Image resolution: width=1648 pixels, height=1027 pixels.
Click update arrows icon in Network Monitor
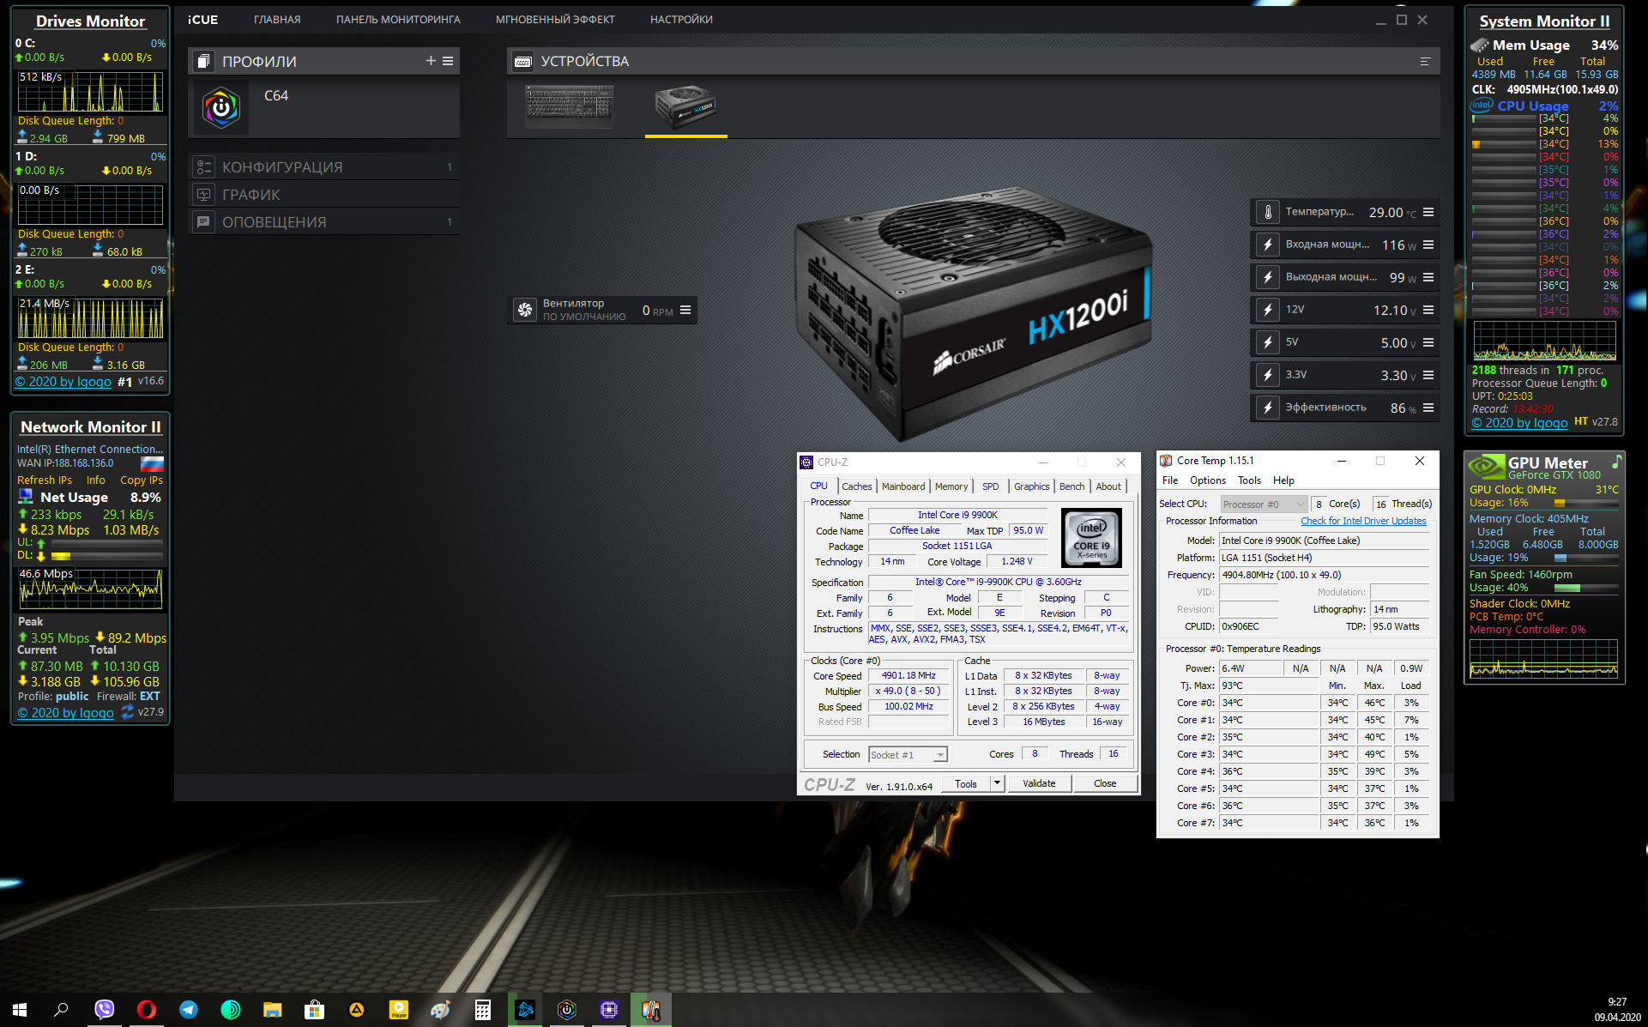pos(127,712)
